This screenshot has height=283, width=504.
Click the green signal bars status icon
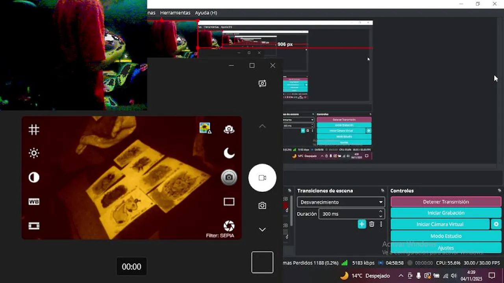pyautogui.click(x=345, y=263)
